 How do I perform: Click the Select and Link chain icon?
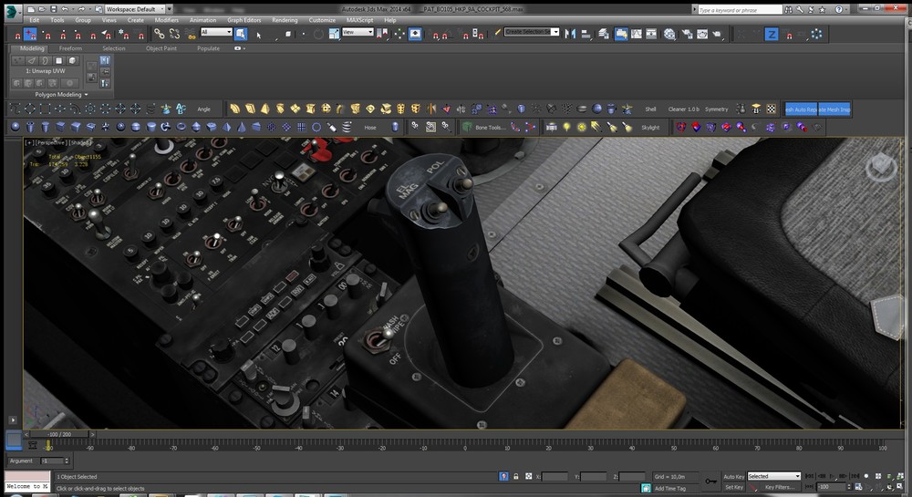point(159,34)
